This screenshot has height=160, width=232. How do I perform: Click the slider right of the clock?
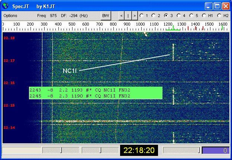coord(182,150)
